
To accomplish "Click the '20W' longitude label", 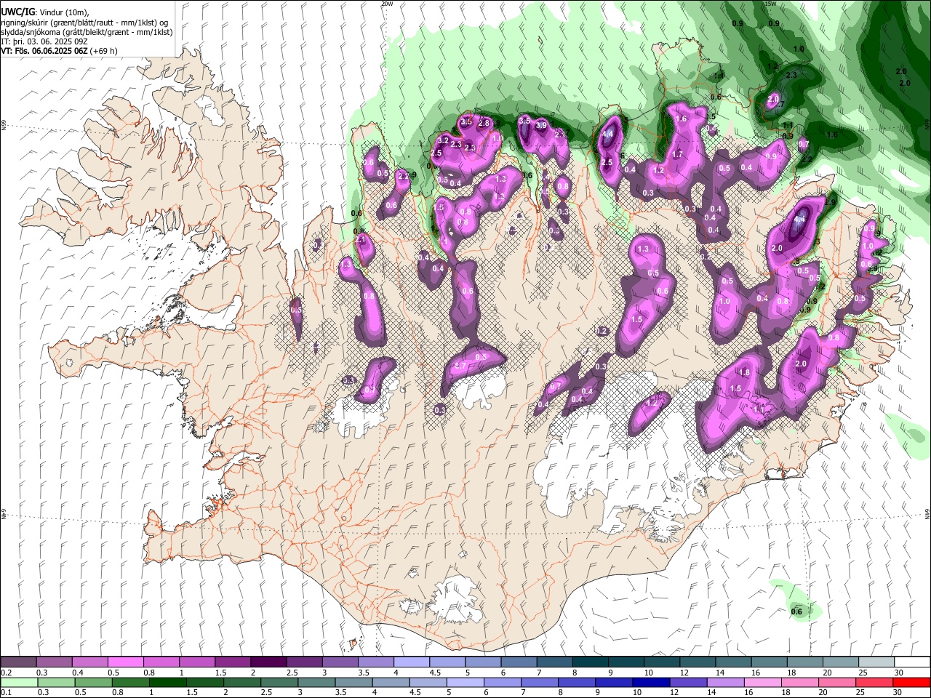I will pyautogui.click(x=386, y=4).
